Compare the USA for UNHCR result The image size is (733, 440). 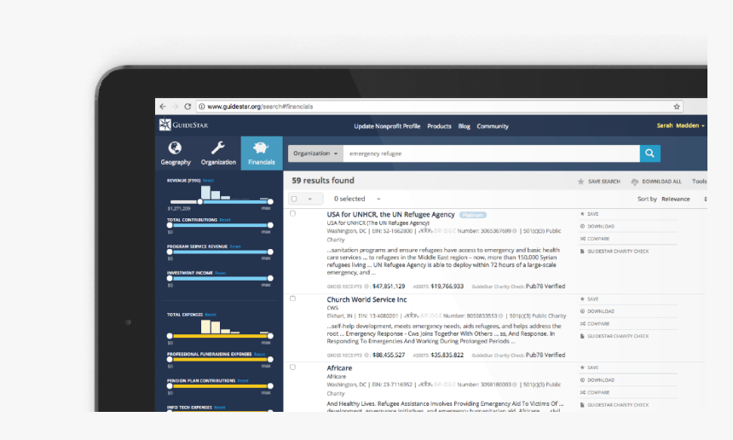pos(595,239)
